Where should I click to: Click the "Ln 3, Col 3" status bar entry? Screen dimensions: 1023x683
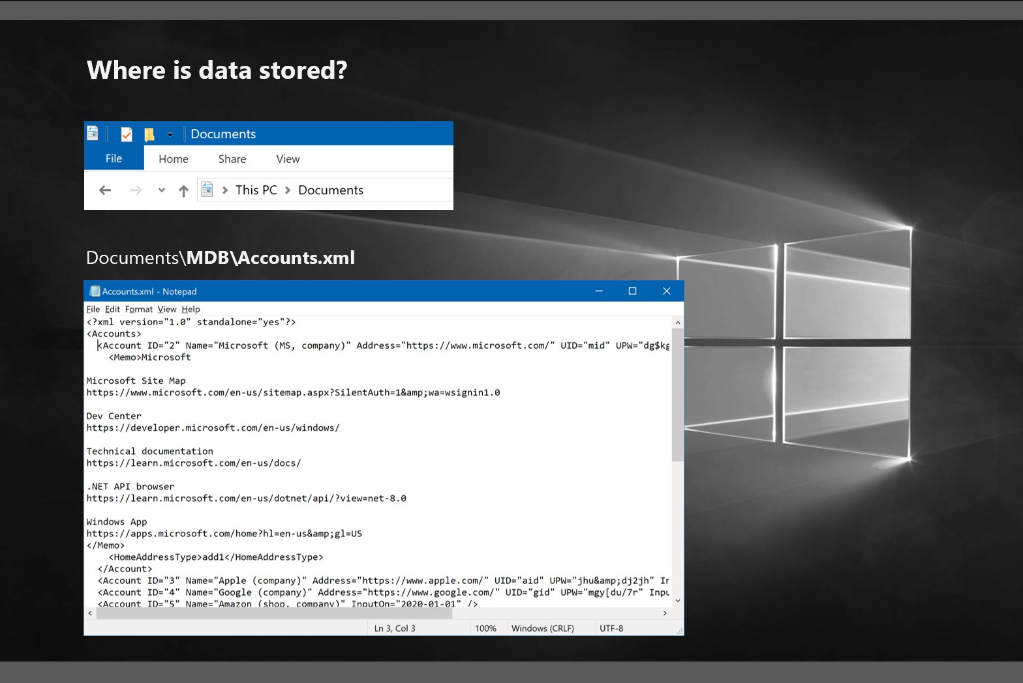[395, 628]
